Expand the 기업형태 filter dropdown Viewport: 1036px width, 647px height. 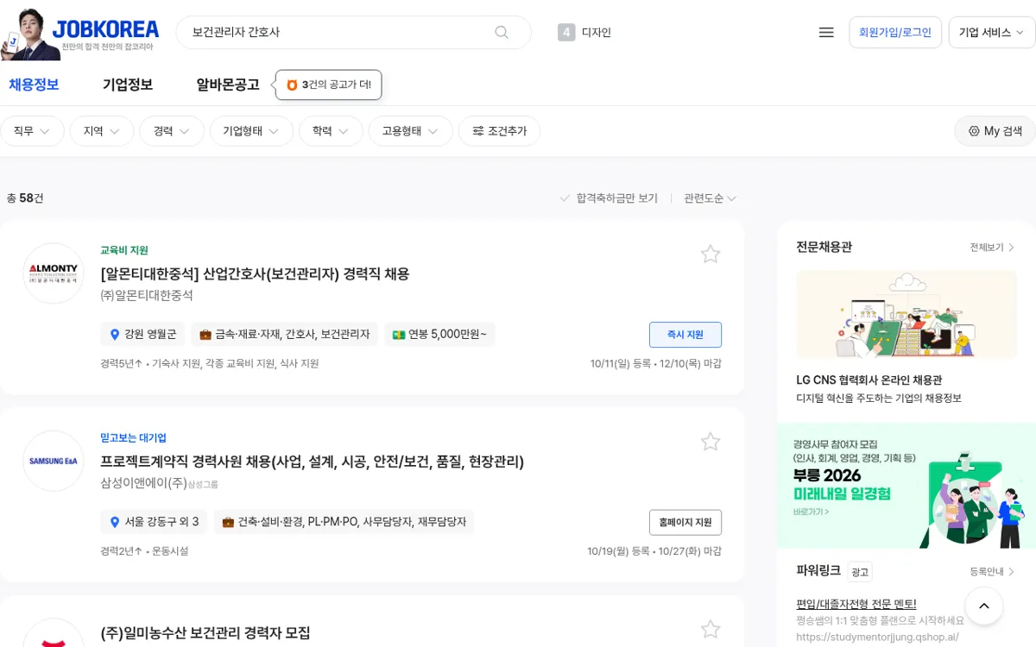[251, 131]
